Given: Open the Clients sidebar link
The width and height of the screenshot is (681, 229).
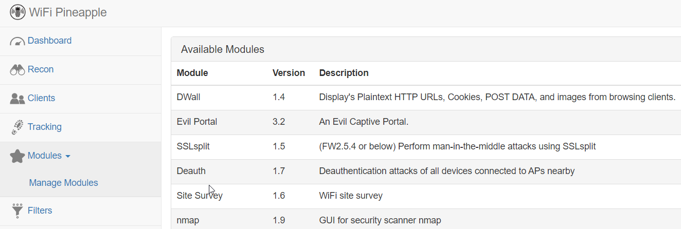Looking at the screenshot, I should click(41, 98).
